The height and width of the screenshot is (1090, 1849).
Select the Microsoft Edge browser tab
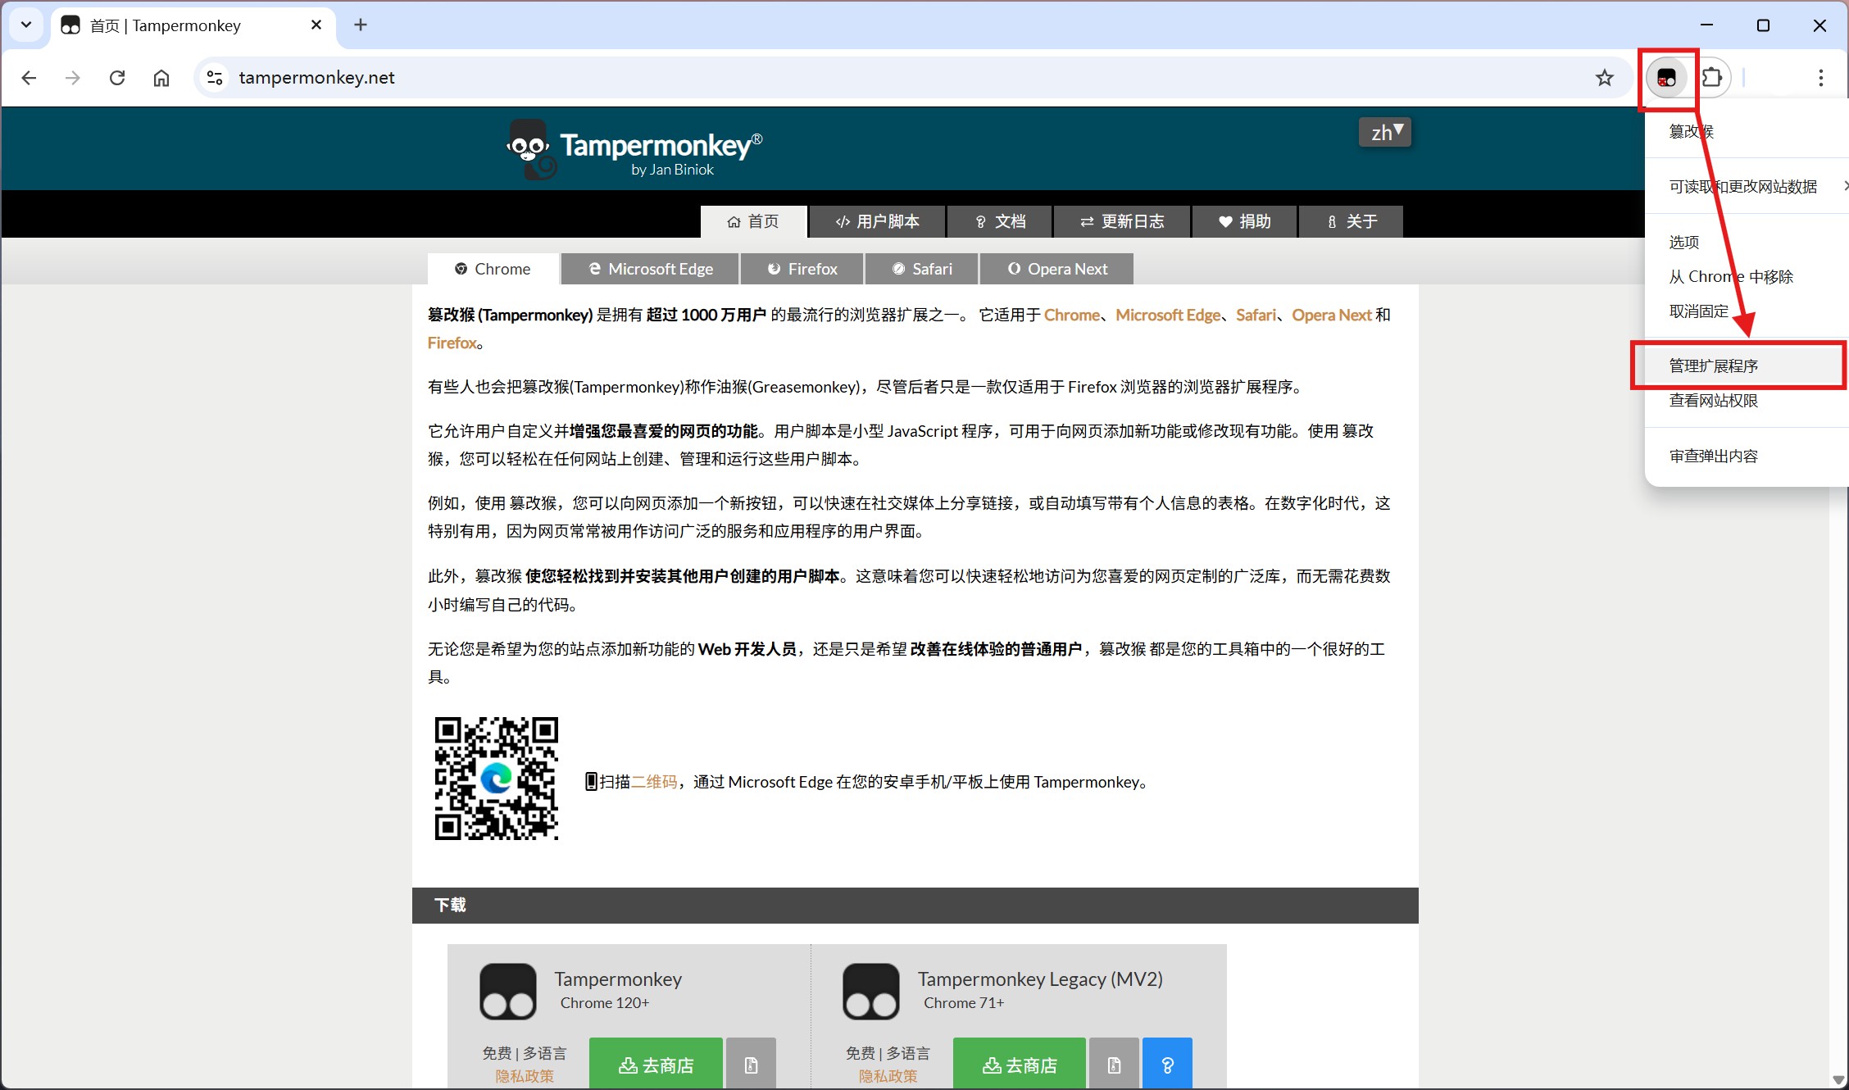click(651, 269)
